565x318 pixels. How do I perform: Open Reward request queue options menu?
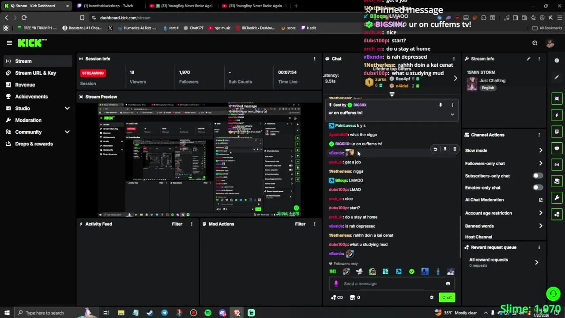[x=539, y=247]
